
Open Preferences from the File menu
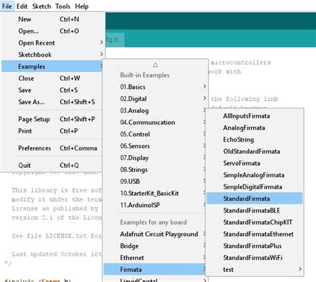coord(52,148)
